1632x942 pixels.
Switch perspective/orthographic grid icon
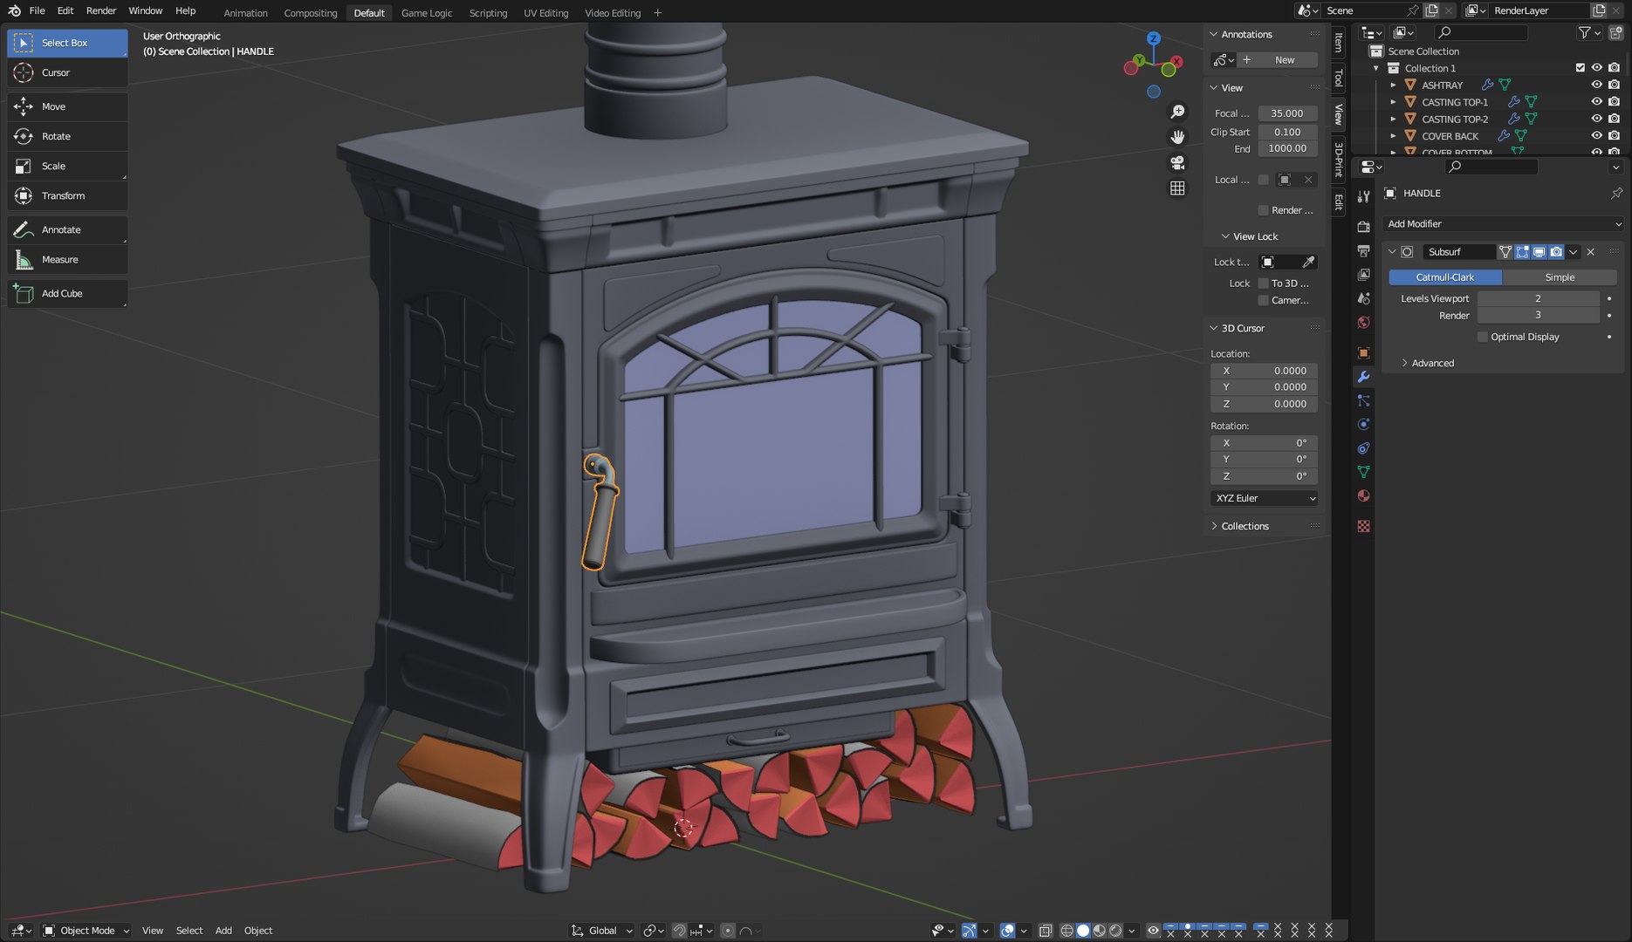1177,188
